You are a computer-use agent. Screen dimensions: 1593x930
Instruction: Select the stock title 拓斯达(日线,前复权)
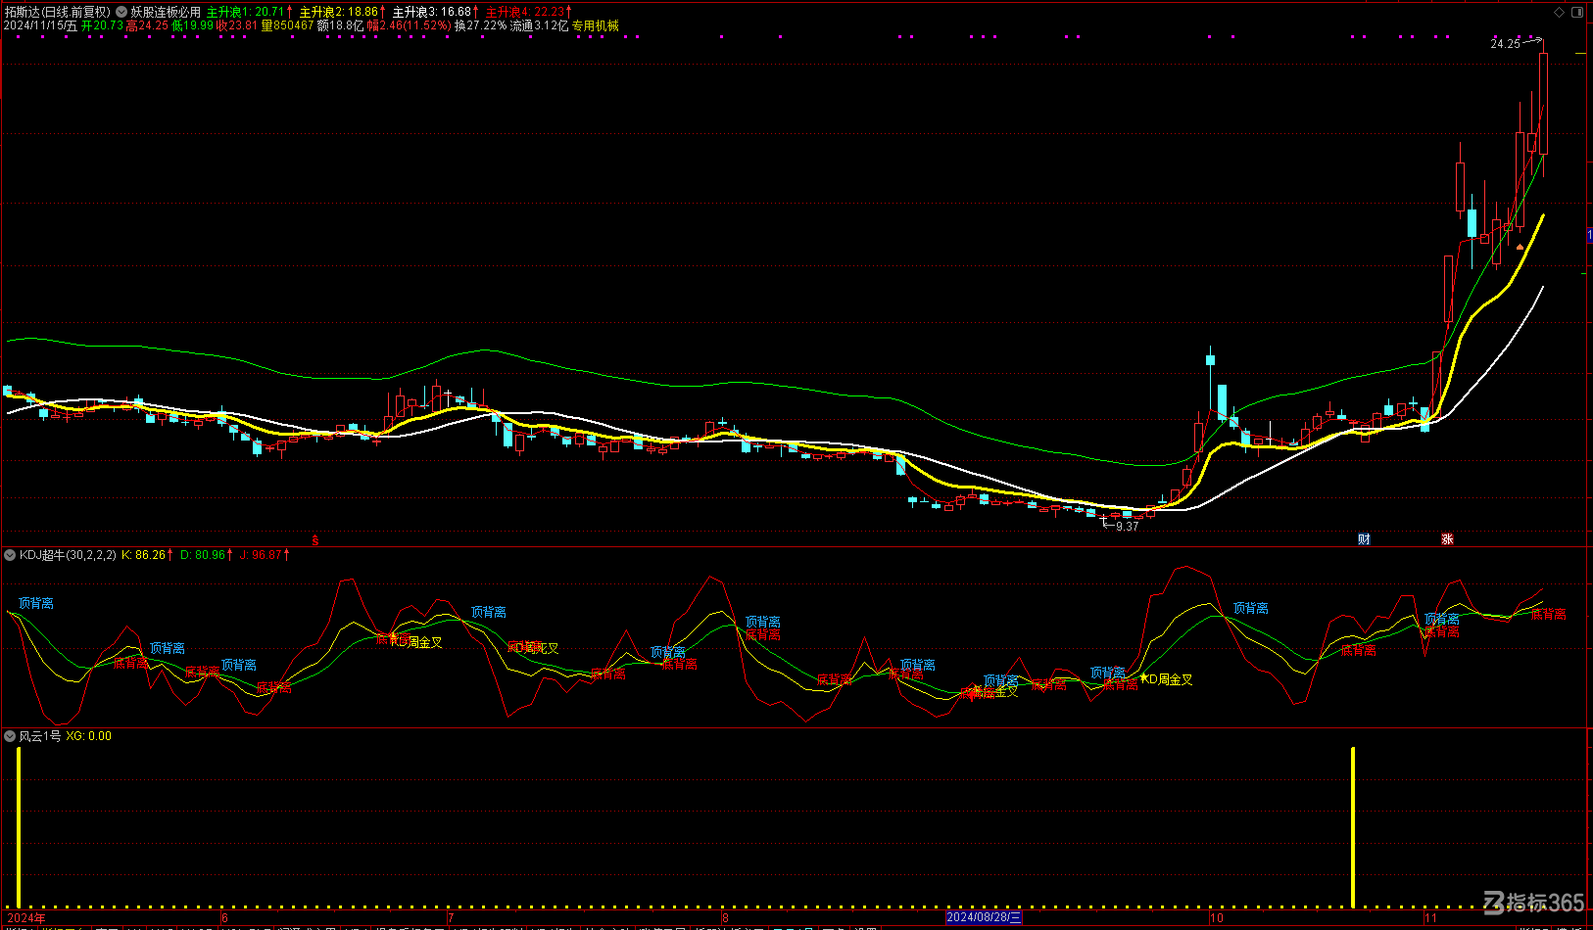click(58, 12)
